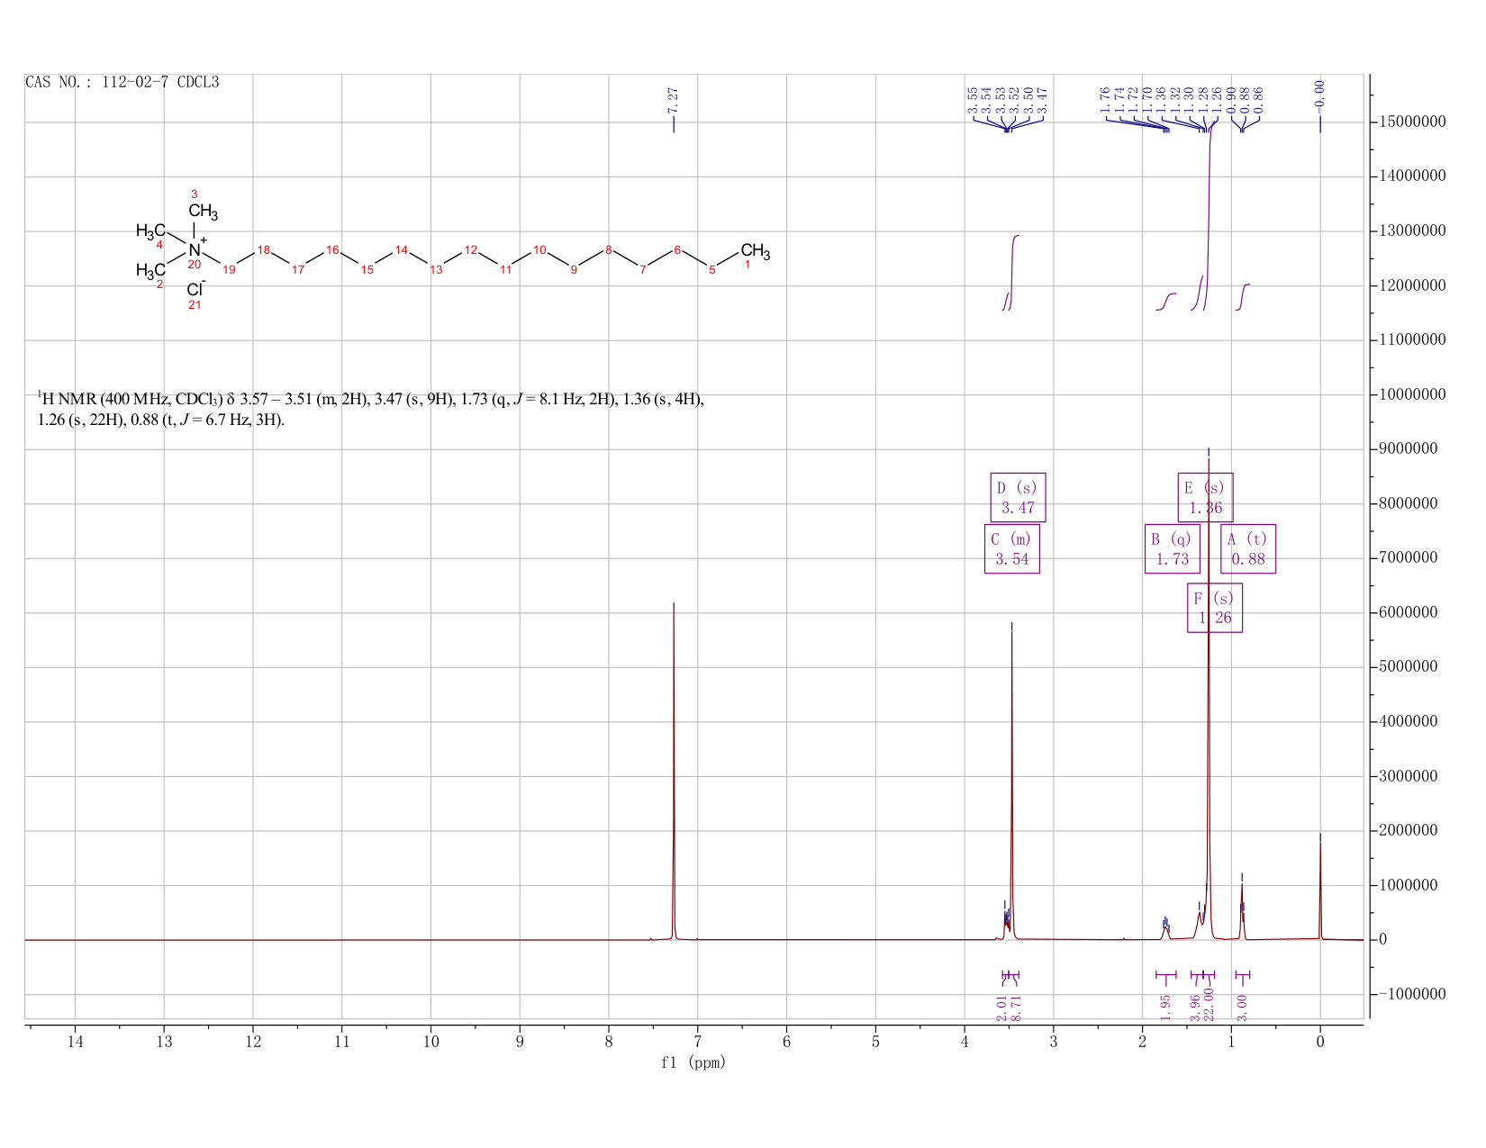
Task: Select the 7.27 peak label at top
Action: point(674,100)
